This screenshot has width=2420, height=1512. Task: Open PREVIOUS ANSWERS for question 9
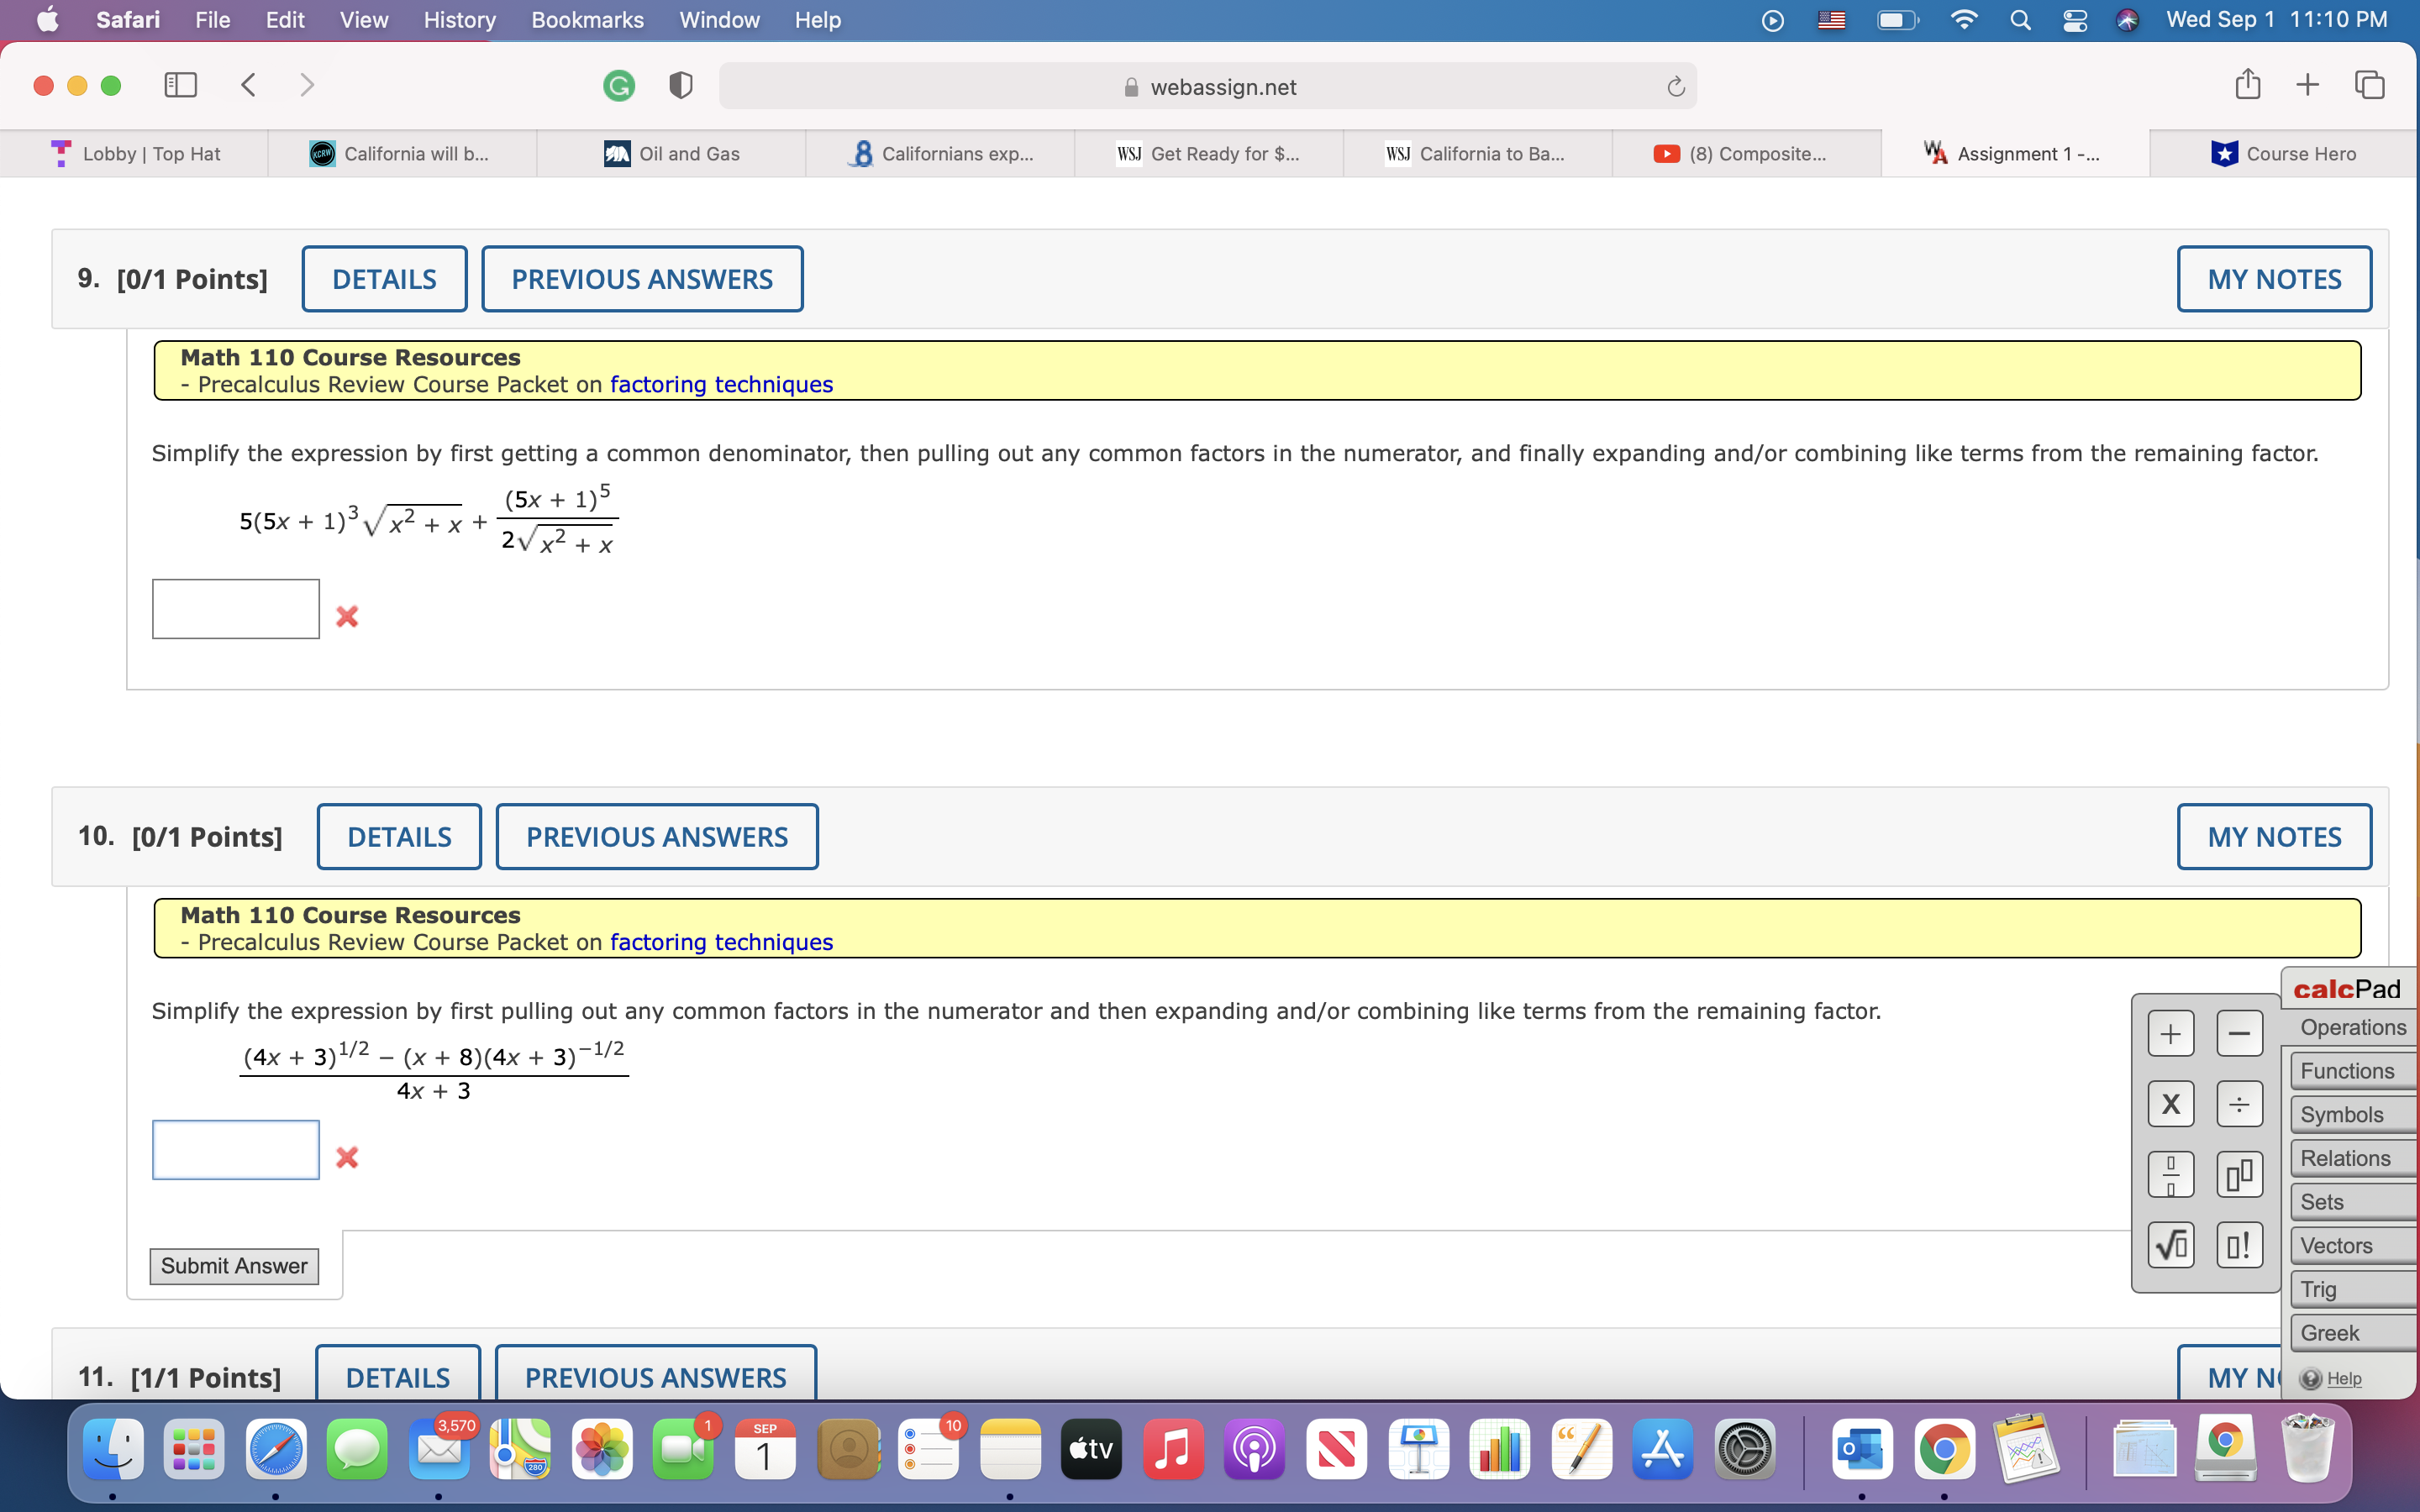pos(642,279)
